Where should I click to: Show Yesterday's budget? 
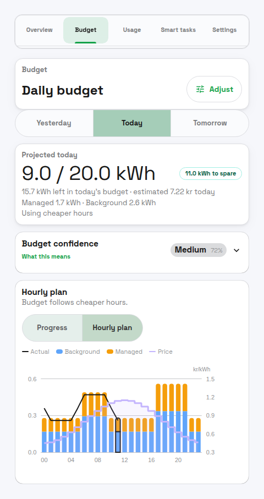coord(54,123)
